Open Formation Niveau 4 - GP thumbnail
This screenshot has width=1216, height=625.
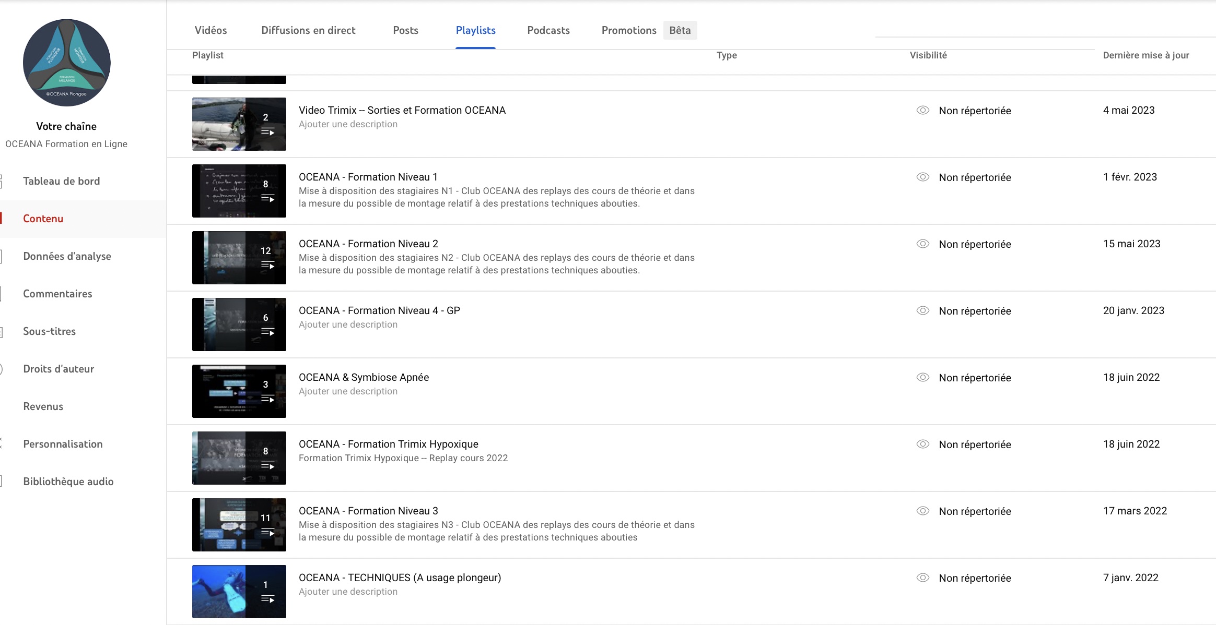239,324
